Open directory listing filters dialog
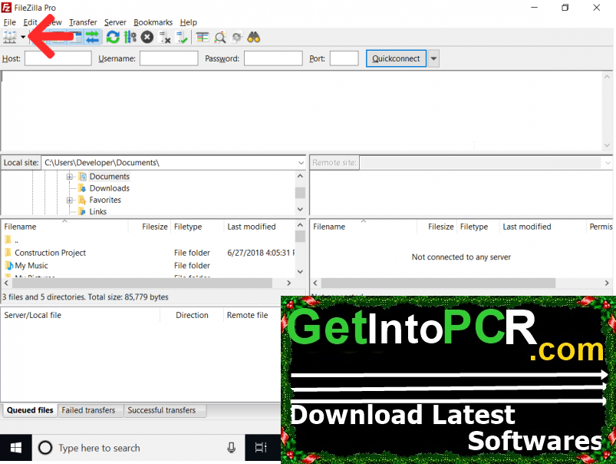The width and height of the screenshot is (616, 464). click(203, 38)
